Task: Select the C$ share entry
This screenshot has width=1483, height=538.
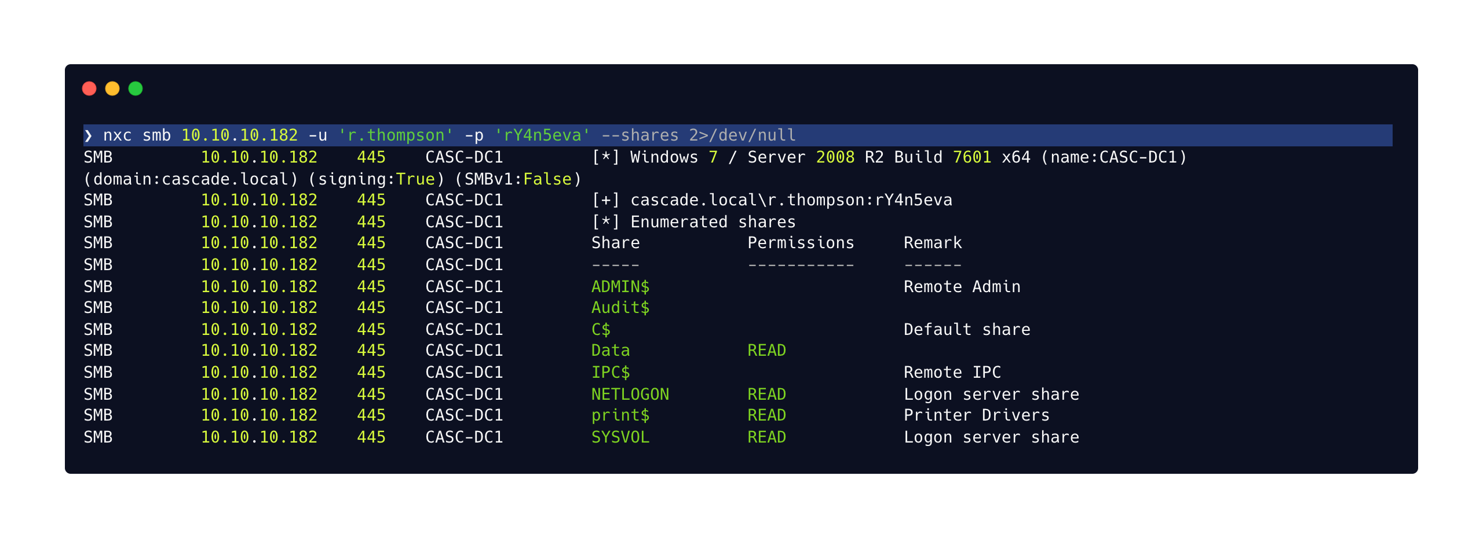Action: point(601,330)
